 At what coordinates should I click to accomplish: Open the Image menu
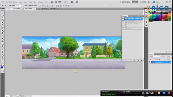(x=15, y=2)
